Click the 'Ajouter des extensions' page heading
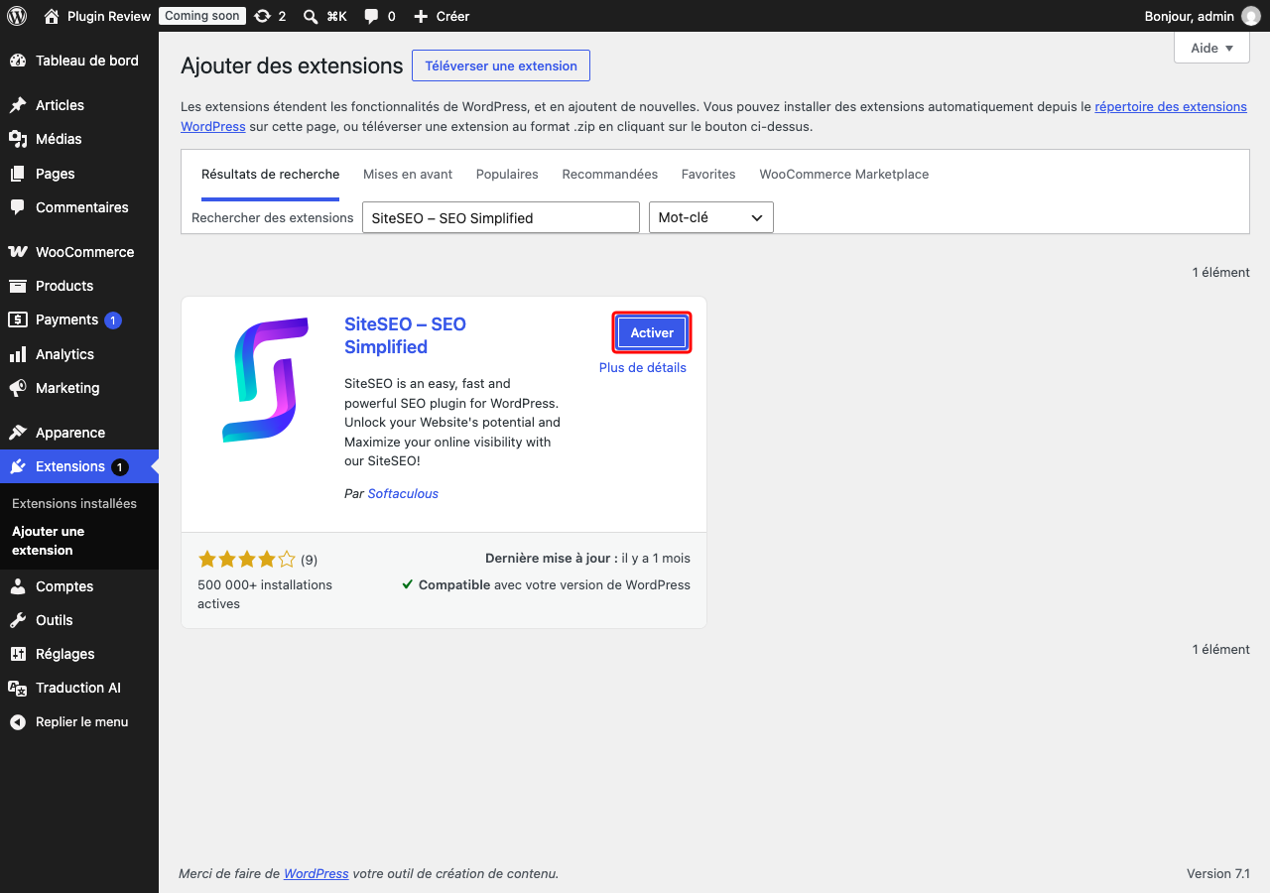This screenshot has height=893, width=1270. tap(292, 65)
